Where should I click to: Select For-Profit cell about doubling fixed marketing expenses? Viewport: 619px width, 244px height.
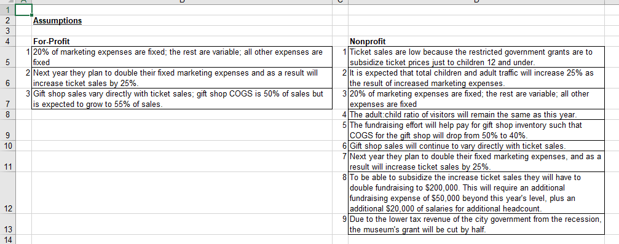(181, 78)
